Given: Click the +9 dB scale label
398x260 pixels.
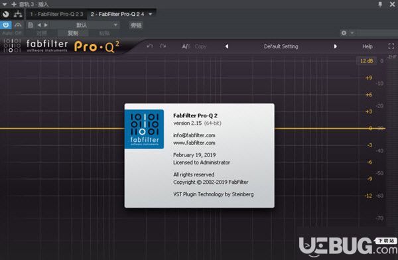Looking at the screenshot, I should pos(369,78).
